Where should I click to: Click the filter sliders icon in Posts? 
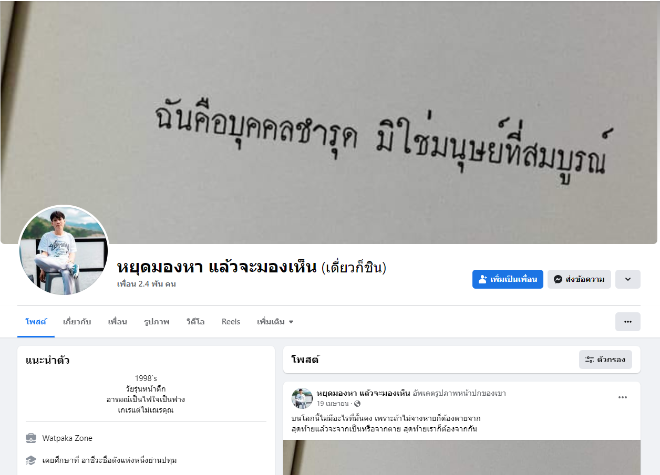pos(590,360)
